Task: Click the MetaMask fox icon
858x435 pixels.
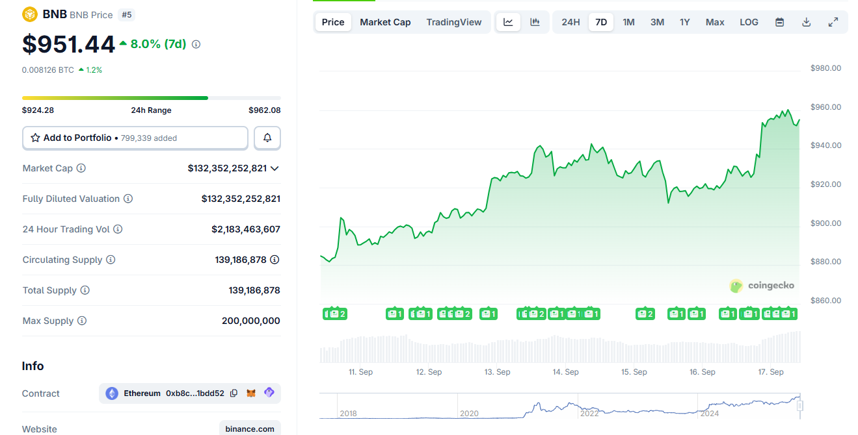Action: 251,393
